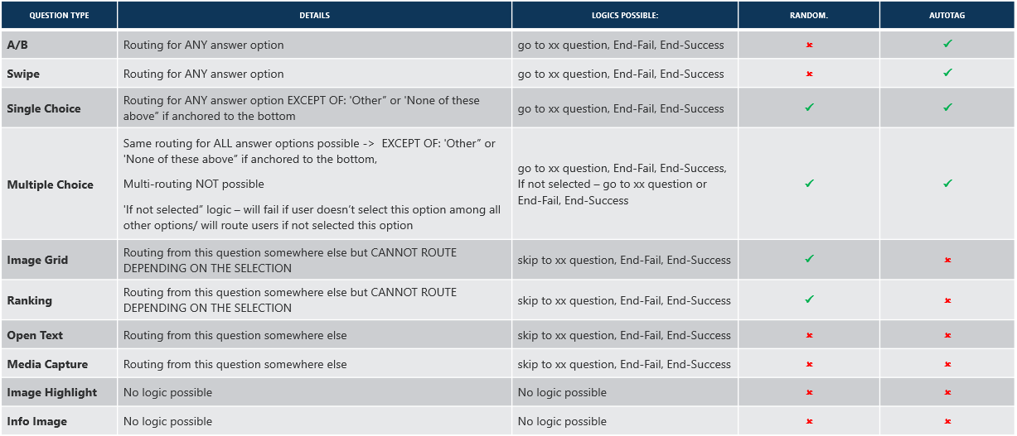Click the red Random cross for Image Highlight
The height and width of the screenshot is (436, 1017).
809,392
